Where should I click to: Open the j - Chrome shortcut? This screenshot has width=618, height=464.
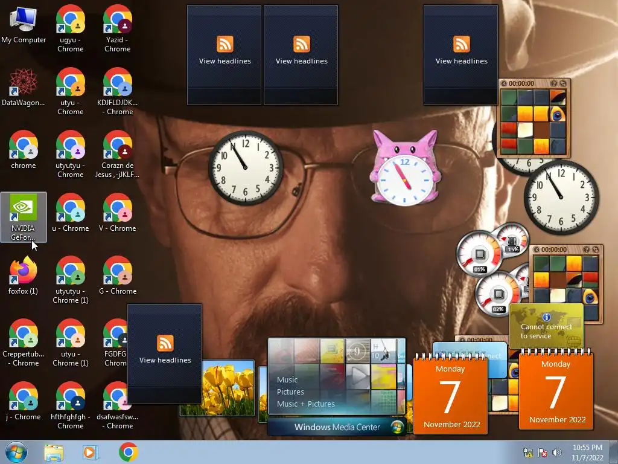click(x=24, y=401)
